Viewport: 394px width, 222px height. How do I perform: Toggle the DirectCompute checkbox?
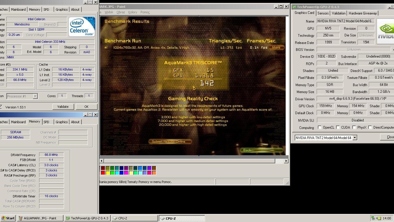tap(370, 127)
